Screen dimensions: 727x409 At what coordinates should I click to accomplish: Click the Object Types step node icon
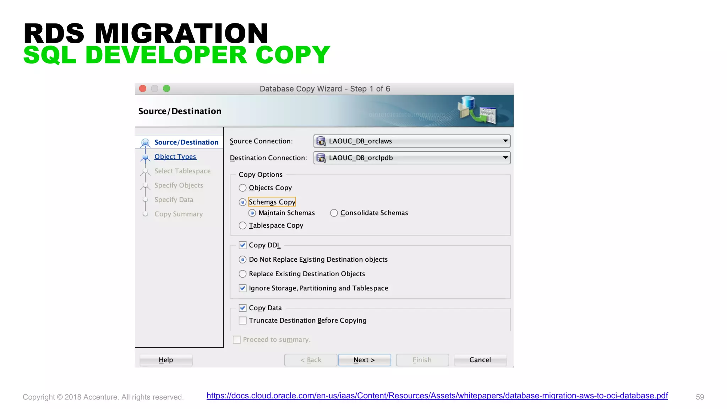[145, 157]
